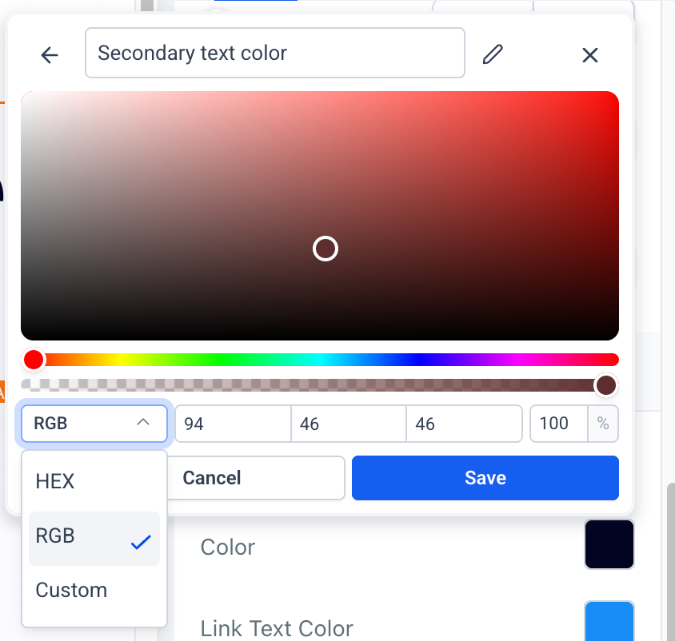Open the blue Link Text Color swatch

(x=609, y=621)
